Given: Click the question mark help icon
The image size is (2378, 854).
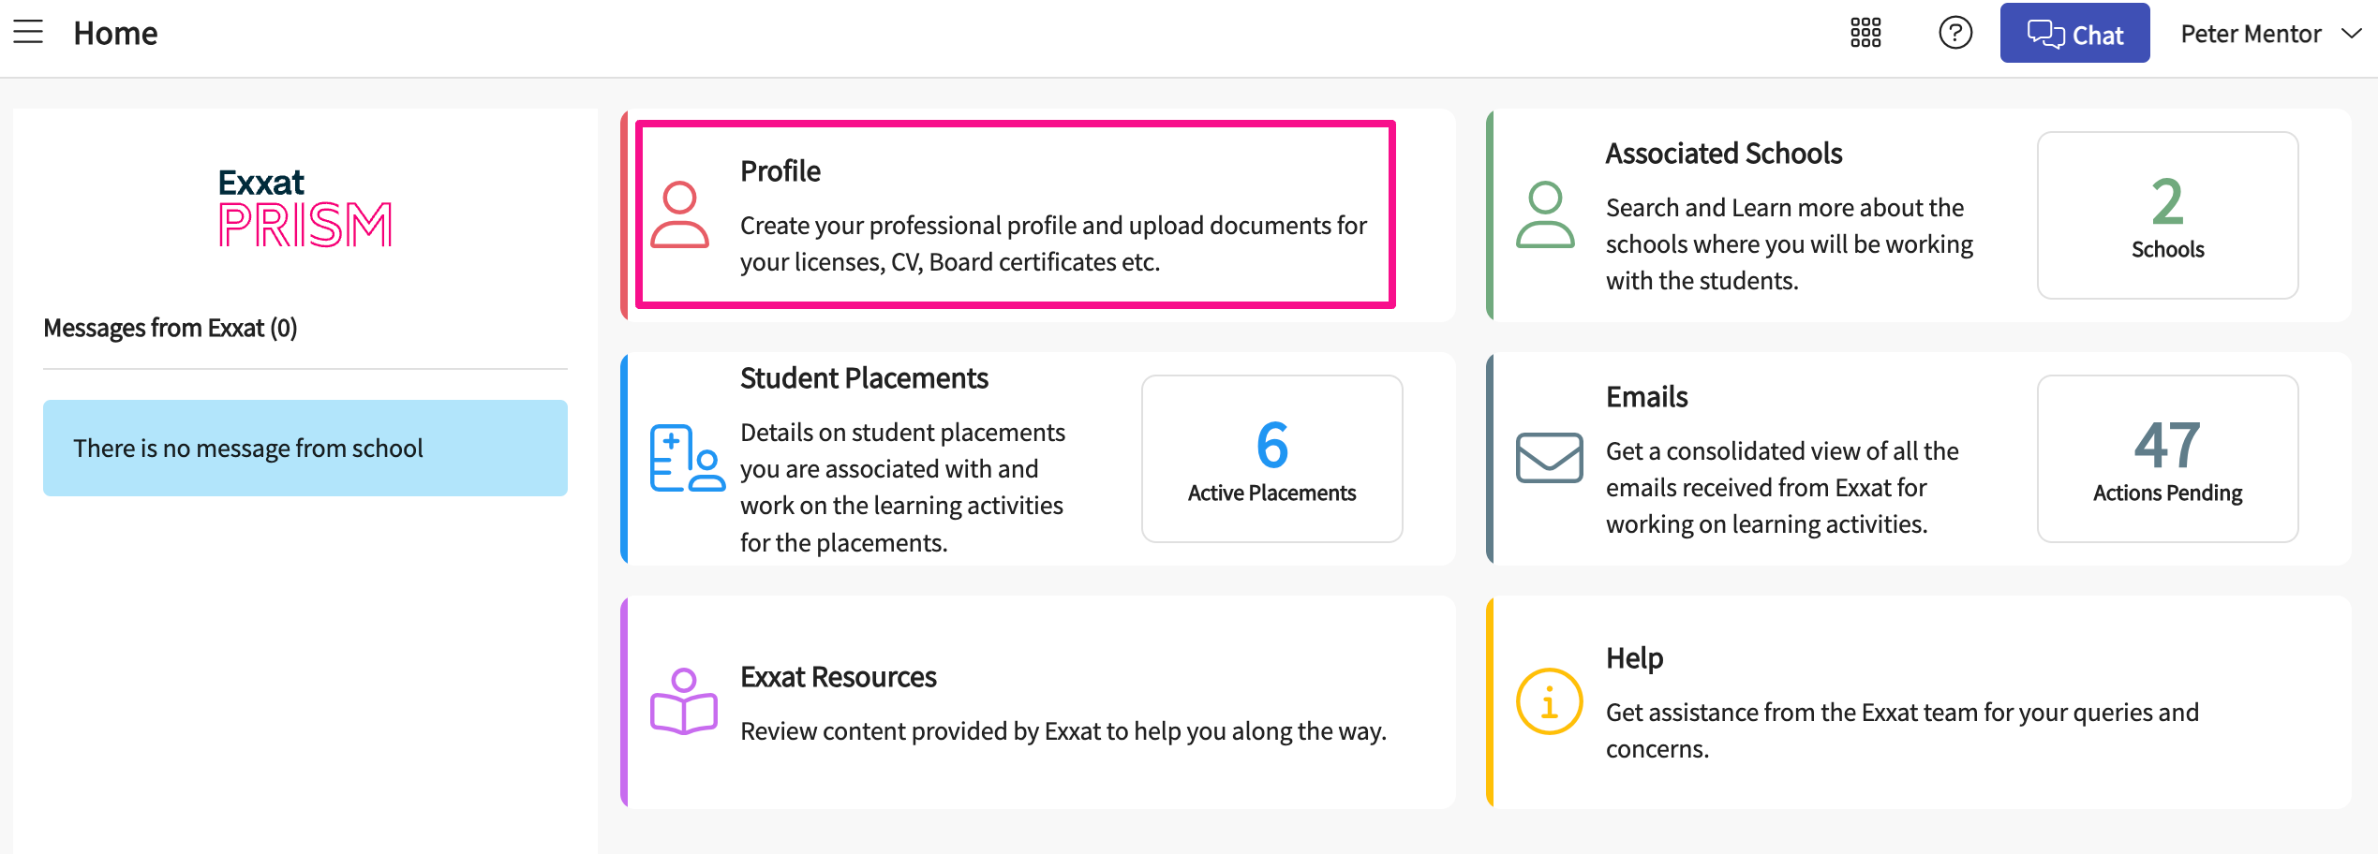Looking at the screenshot, I should [1954, 33].
